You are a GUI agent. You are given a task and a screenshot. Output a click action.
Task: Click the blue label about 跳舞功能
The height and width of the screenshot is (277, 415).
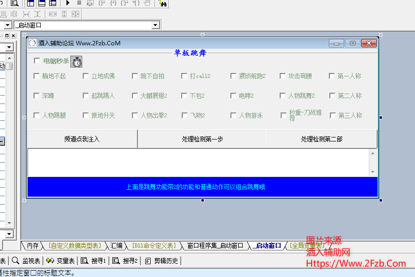202,187
